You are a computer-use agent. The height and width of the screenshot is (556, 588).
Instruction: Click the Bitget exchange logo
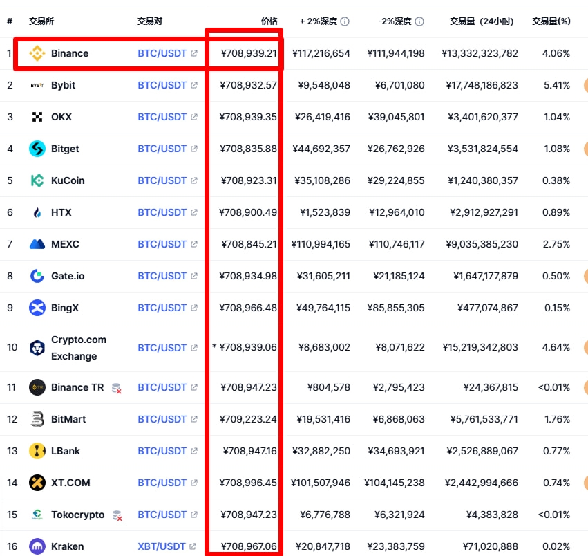point(37,149)
